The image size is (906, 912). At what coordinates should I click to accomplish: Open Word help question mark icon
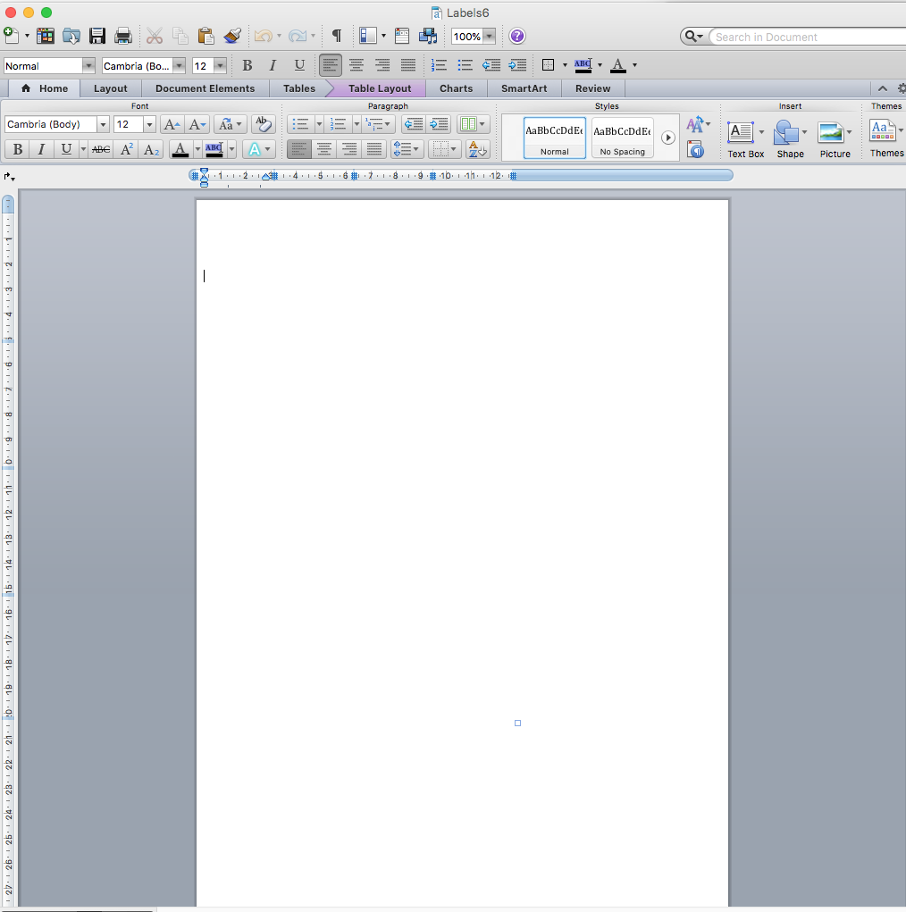click(x=517, y=37)
